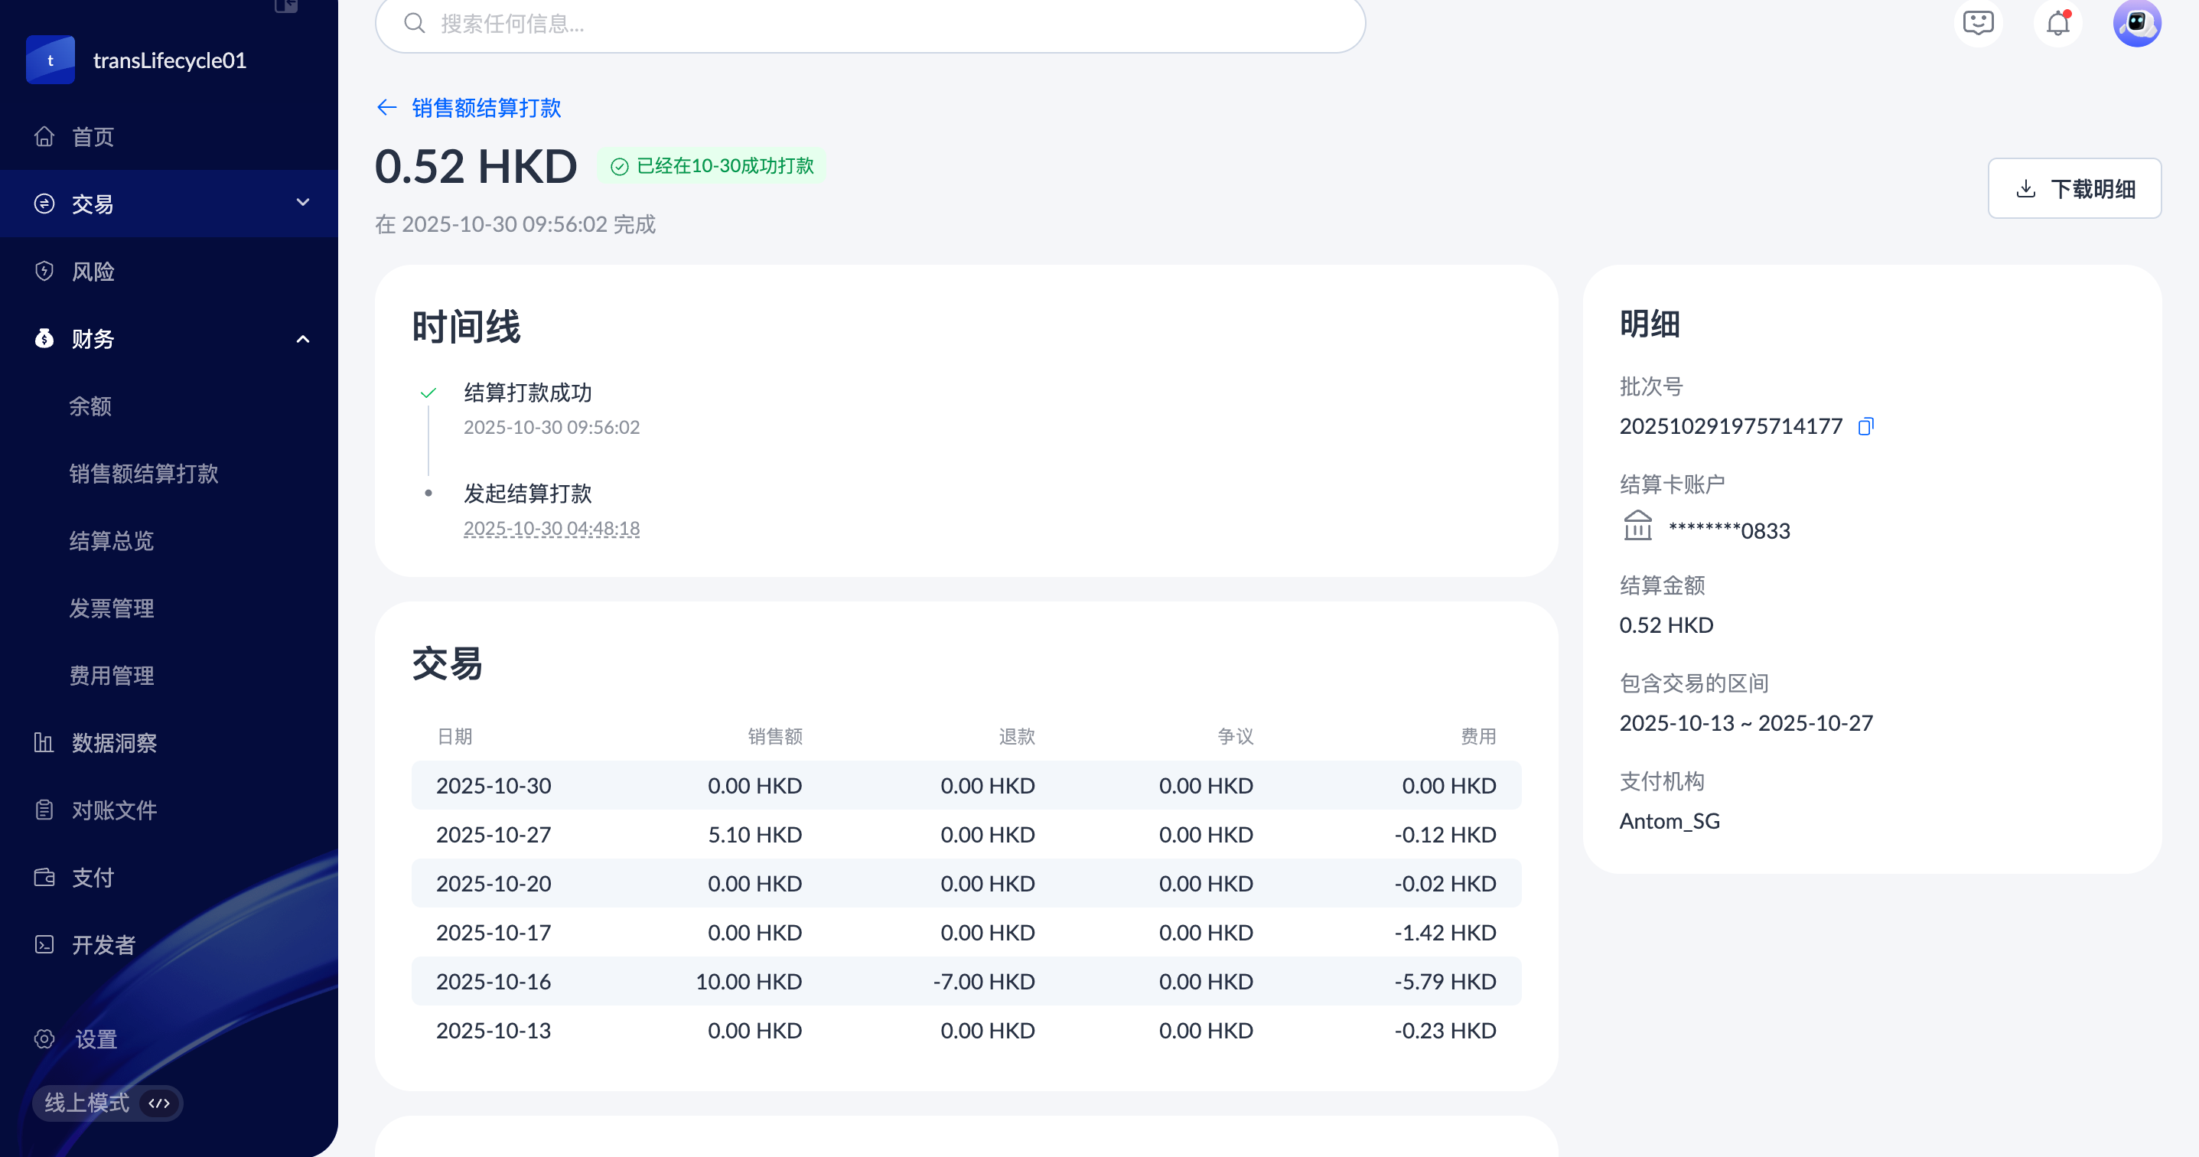Click the search input field
2199x1157 pixels.
(x=871, y=24)
